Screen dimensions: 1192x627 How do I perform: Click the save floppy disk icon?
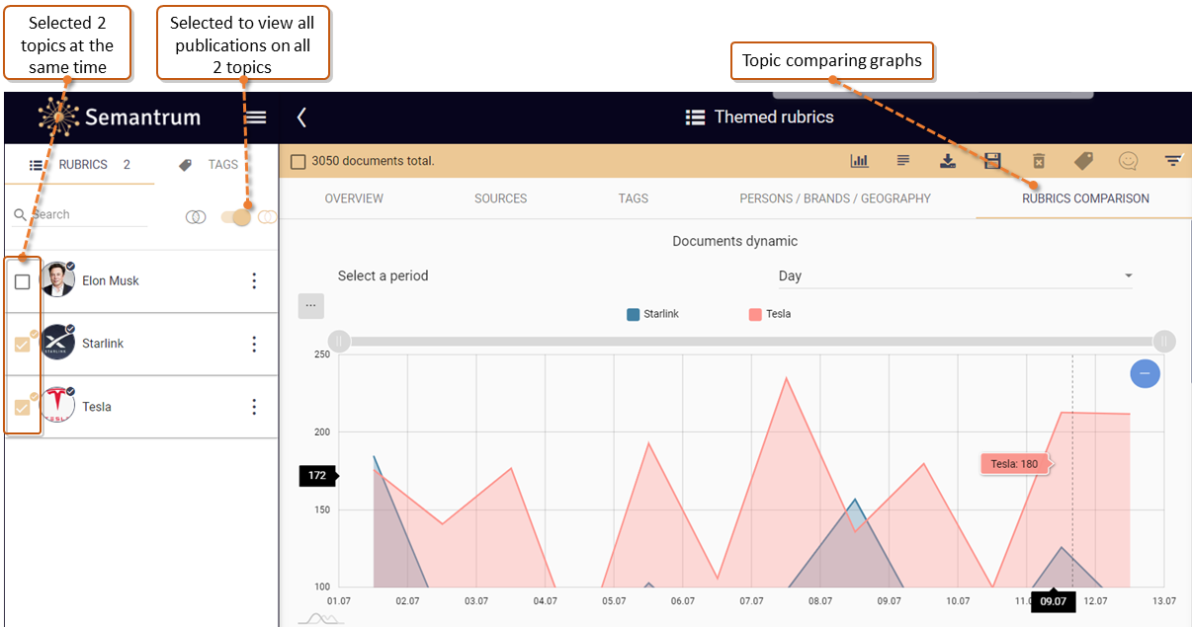[992, 161]
